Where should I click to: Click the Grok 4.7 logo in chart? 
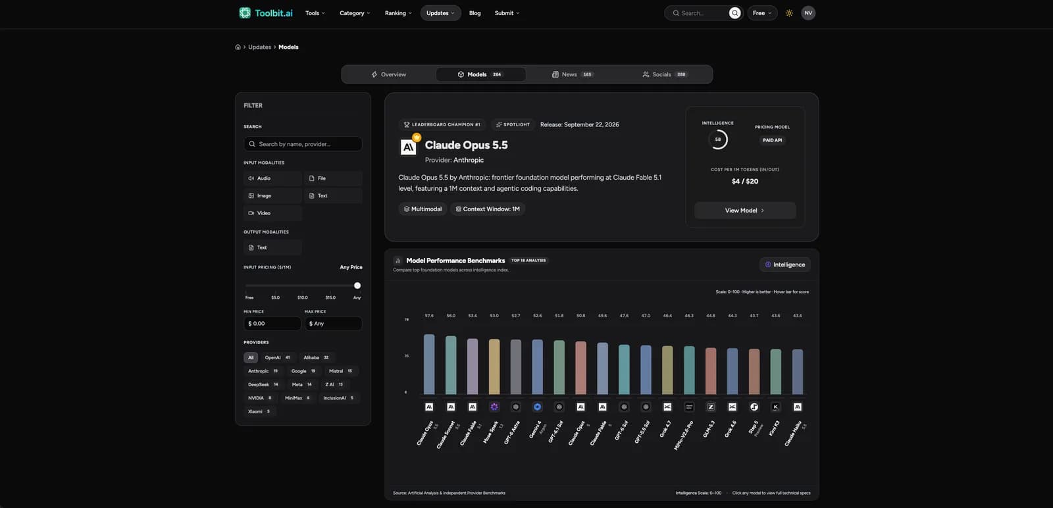tap(667, 407)
